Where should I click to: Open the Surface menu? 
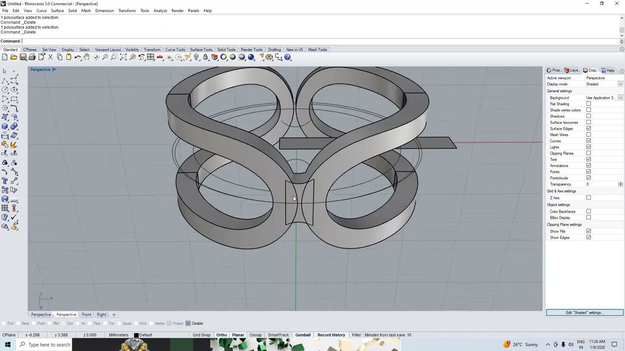pyautogui.click(x=57, y=11)
